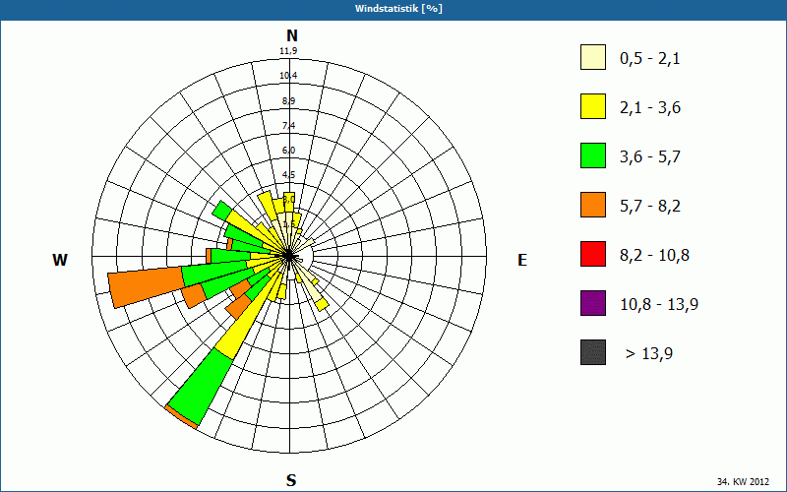Click the dark gray > 13,9 legend swatch
Image resolution: width=787 pixels, height=492 pixels.
(593, 352)
